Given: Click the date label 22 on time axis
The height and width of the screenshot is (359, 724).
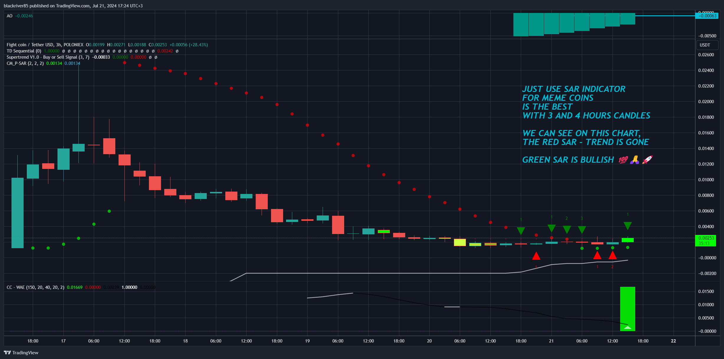Looking at the screenshot, I should pos(673,341).
